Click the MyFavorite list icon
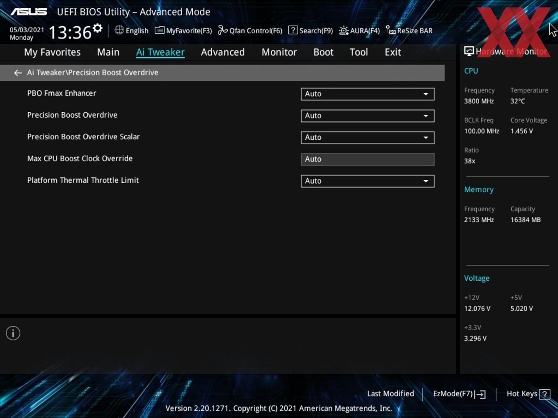Screen dimensions: 558x418 tap(160, 30)
